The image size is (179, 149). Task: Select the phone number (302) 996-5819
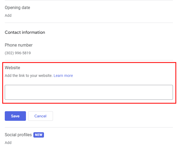coord(18,53)
